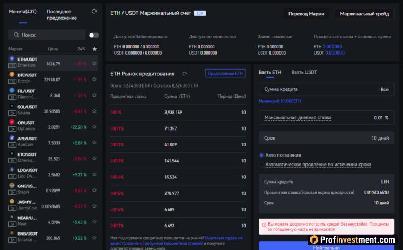Favorite GMT/USDT with its star
Screen dimensions: 403x250
pos(94,191)
